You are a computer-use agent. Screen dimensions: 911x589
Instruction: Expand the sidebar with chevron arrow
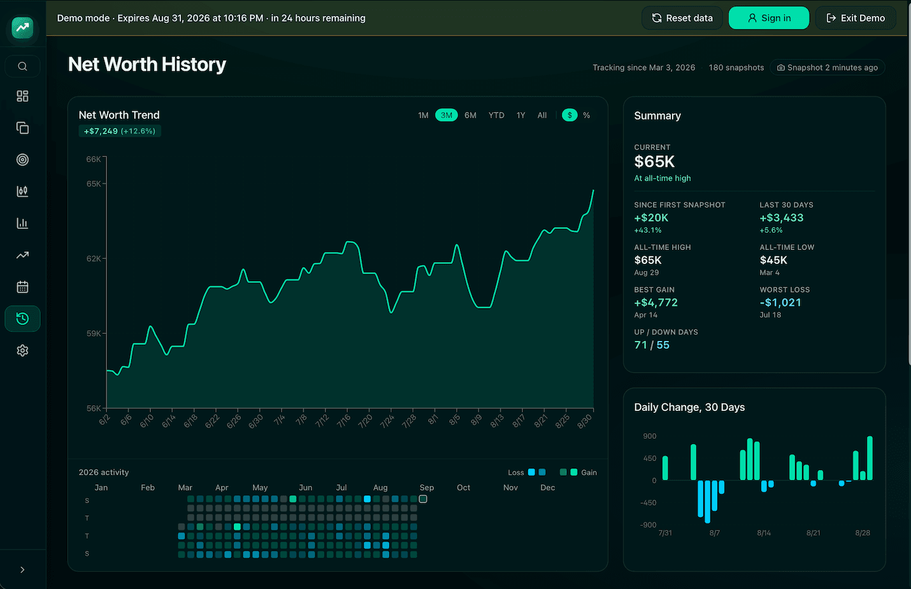[22, 570]
